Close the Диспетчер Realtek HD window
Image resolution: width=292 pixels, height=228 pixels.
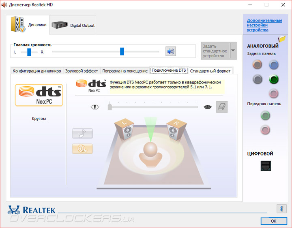click(x=283, y=5)
